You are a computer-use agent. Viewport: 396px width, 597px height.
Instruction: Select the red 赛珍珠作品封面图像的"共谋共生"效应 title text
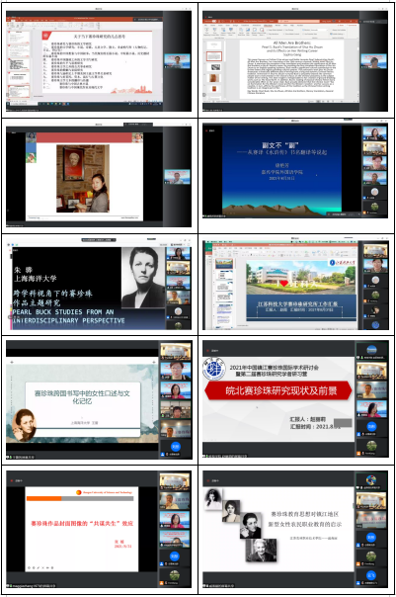click(82, 524)
